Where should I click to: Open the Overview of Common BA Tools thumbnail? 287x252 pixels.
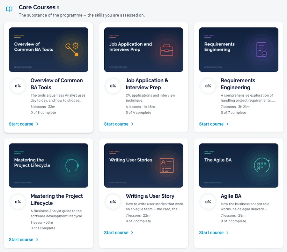click(x=48, y=50)
